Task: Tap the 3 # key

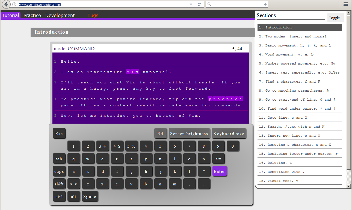Action: pos(102,146)
